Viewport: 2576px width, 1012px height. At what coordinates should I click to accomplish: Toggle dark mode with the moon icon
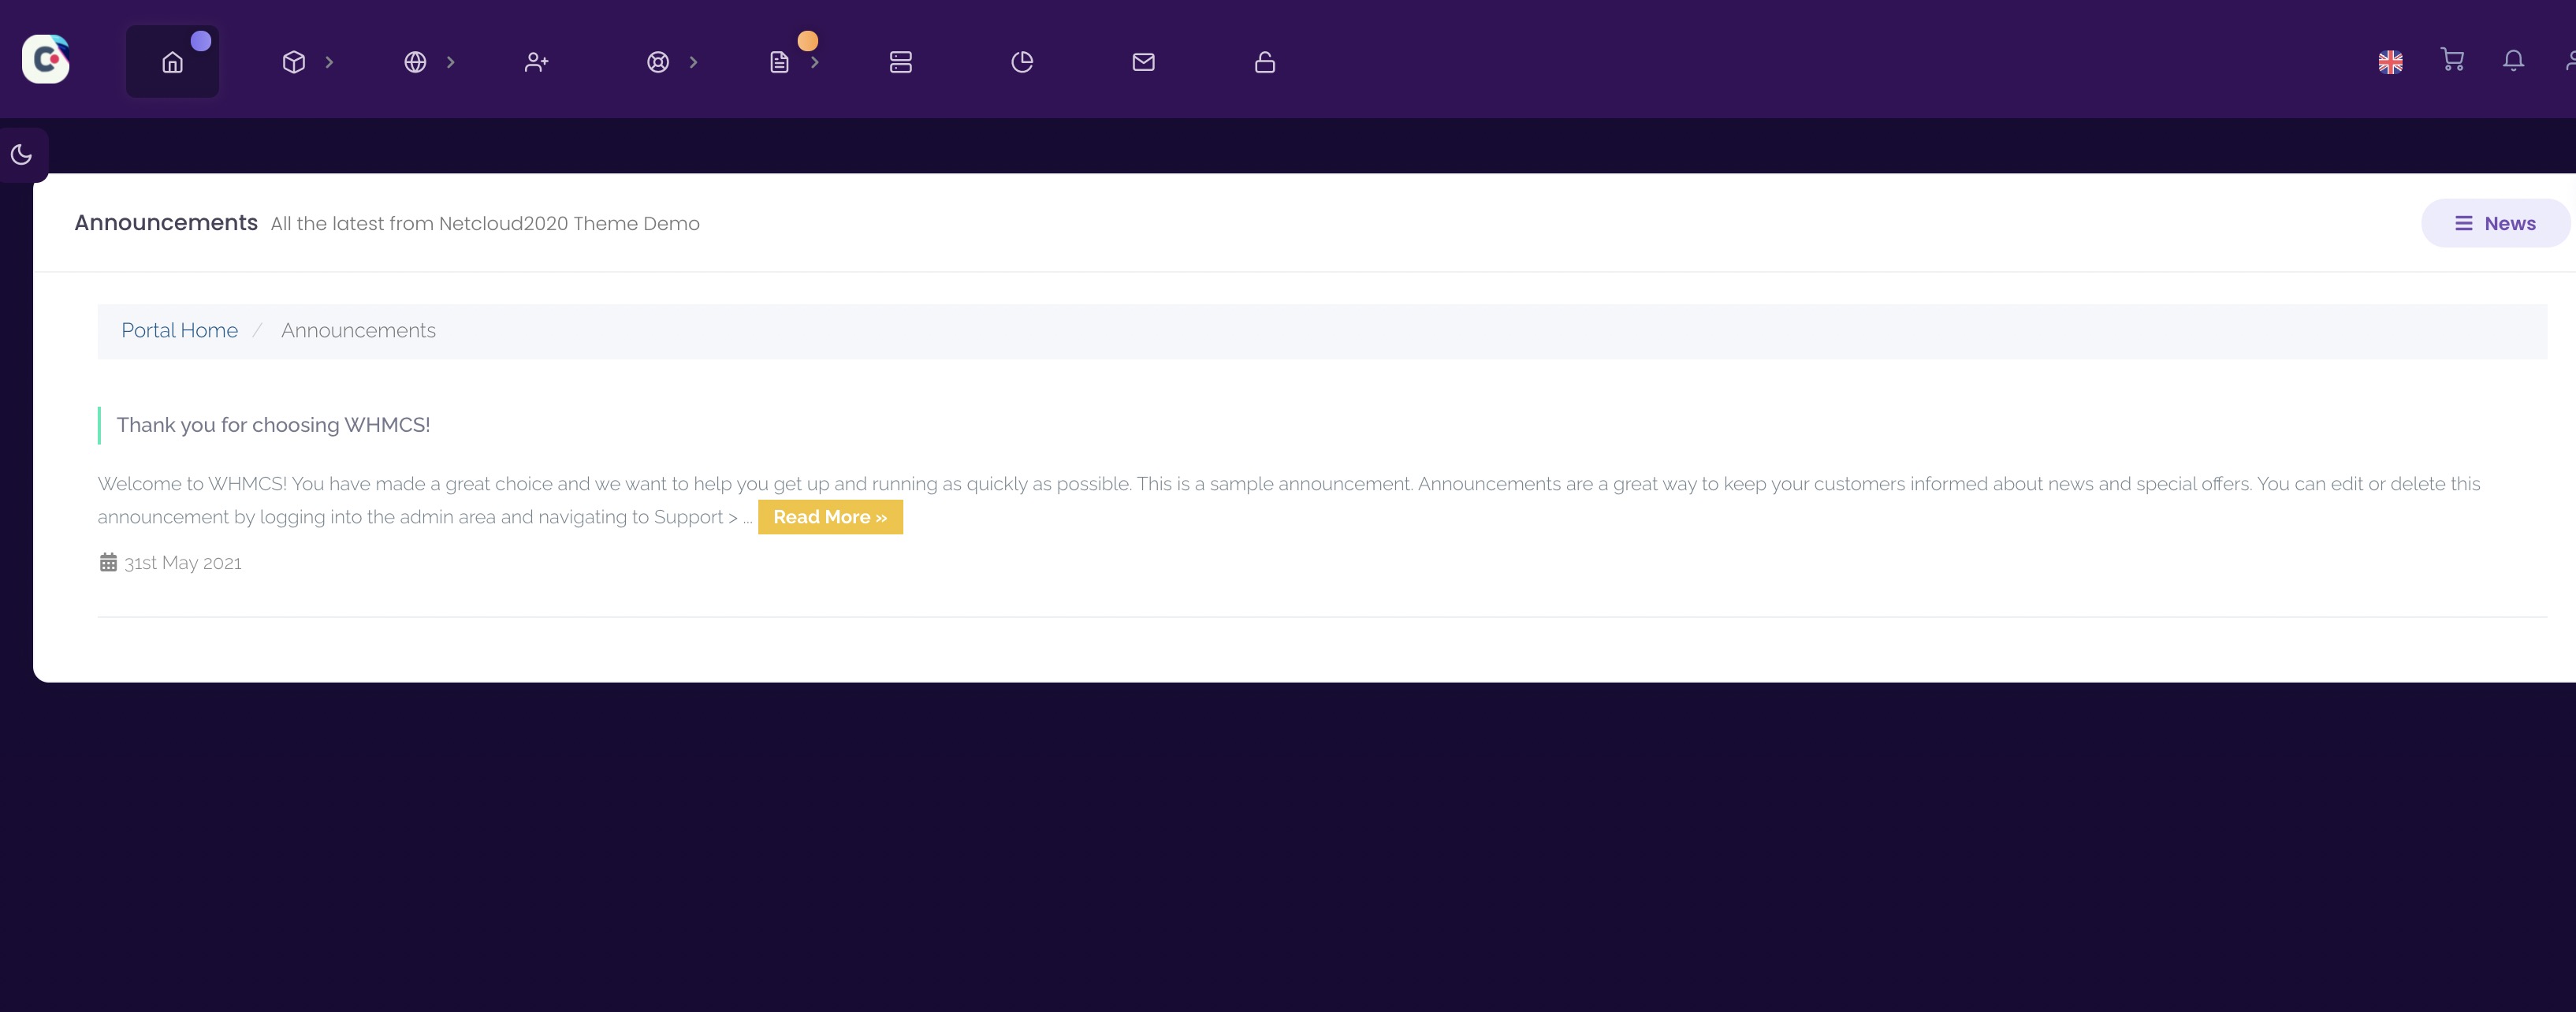tap(21, 154)
